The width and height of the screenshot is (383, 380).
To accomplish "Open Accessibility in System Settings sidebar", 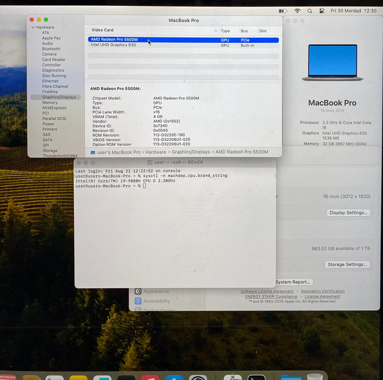I will click(152, 301).
